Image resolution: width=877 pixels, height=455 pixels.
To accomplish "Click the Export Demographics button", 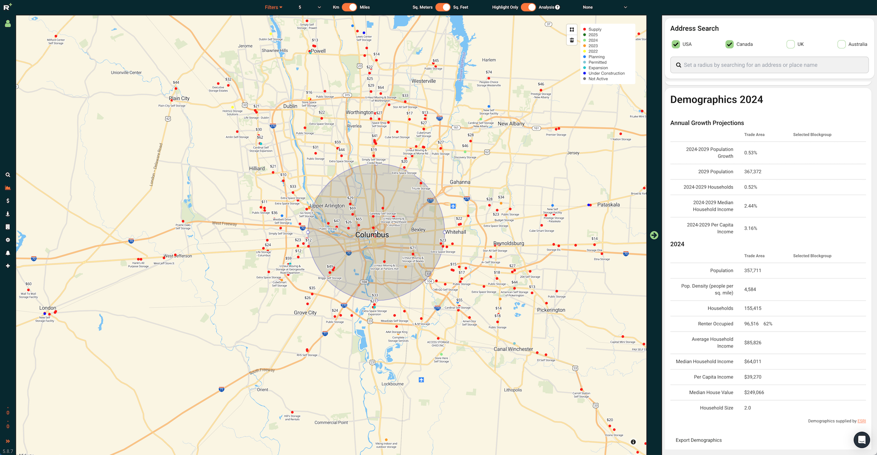I will 698,440.
